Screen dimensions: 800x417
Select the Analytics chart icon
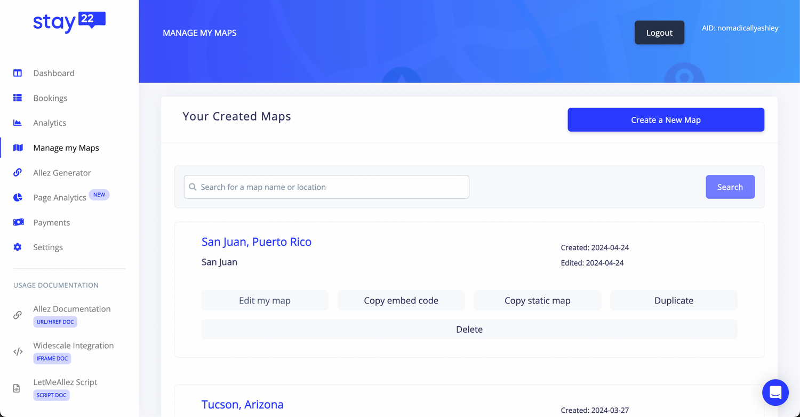point(18,123)
